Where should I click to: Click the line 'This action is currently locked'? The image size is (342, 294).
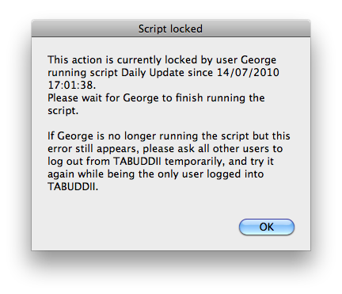[161, 60]
